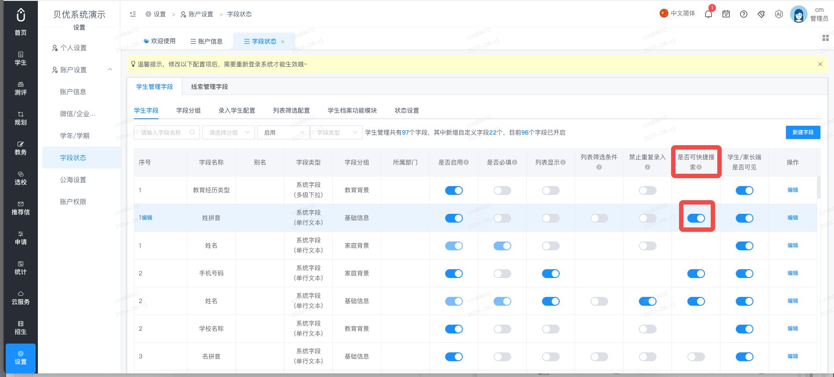Open the 字段类型 filter dropdown
834x377 pixels.
336,132
